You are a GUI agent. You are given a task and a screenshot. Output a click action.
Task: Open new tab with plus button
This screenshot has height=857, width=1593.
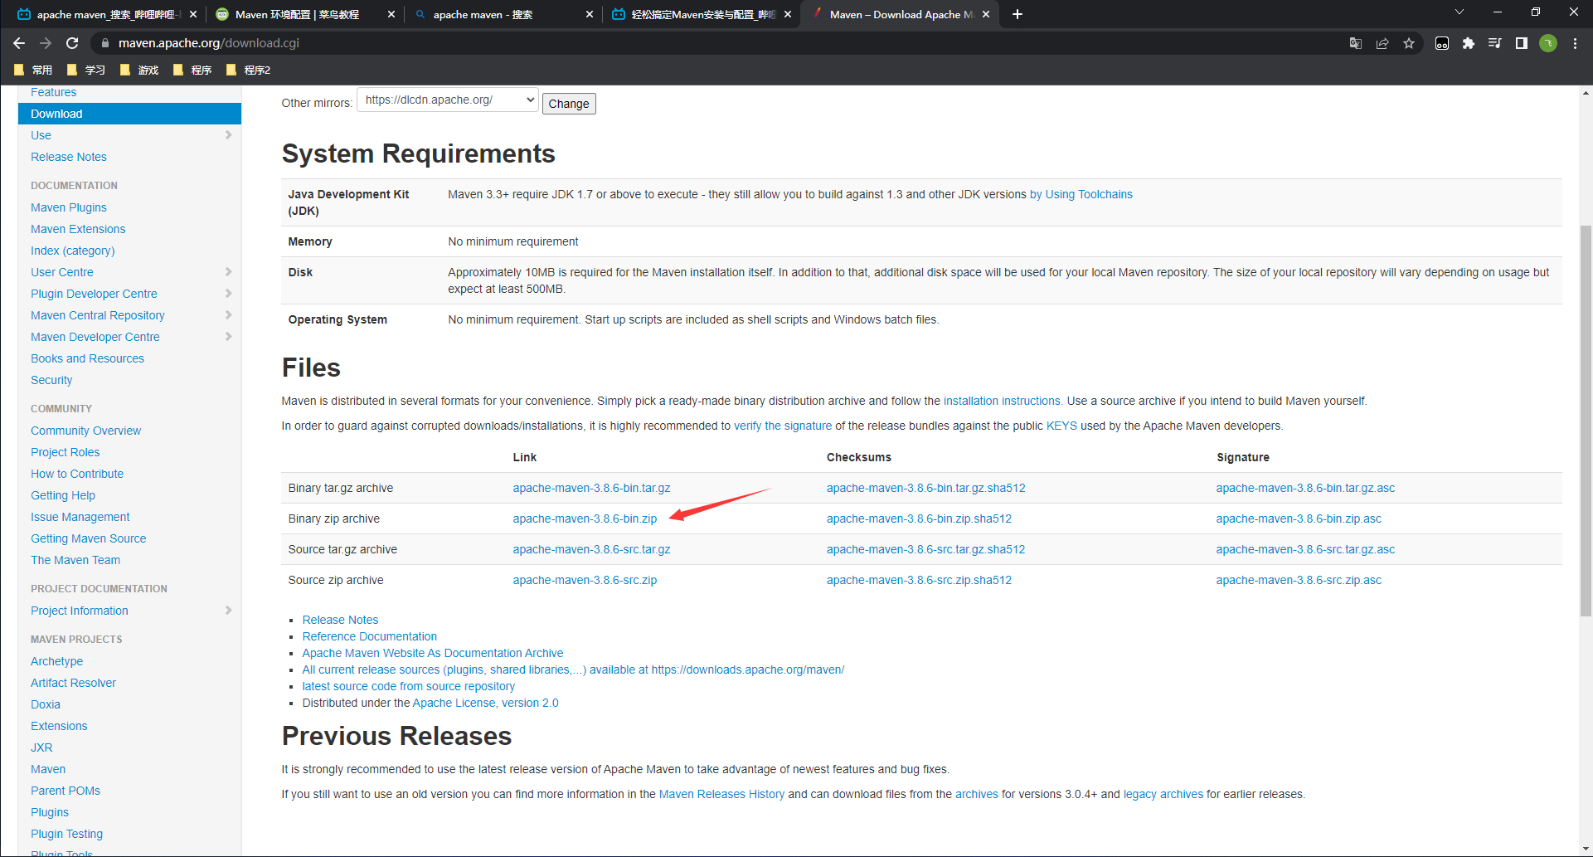(1017, 14)
